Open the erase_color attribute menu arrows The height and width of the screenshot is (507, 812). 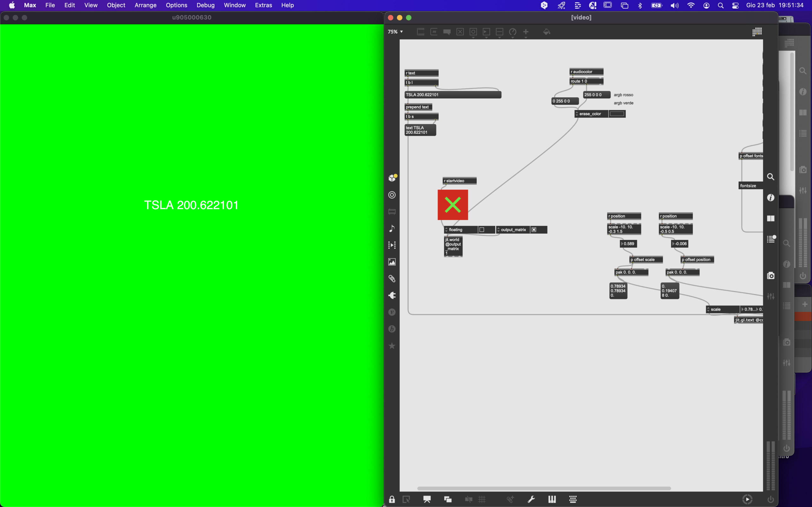pos(577,114)
